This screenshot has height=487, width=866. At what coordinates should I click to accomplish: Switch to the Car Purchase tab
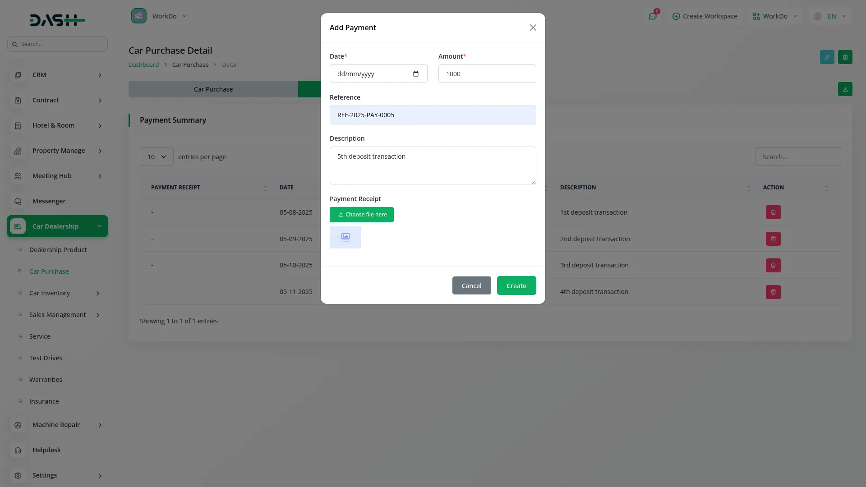click(213, 89)
